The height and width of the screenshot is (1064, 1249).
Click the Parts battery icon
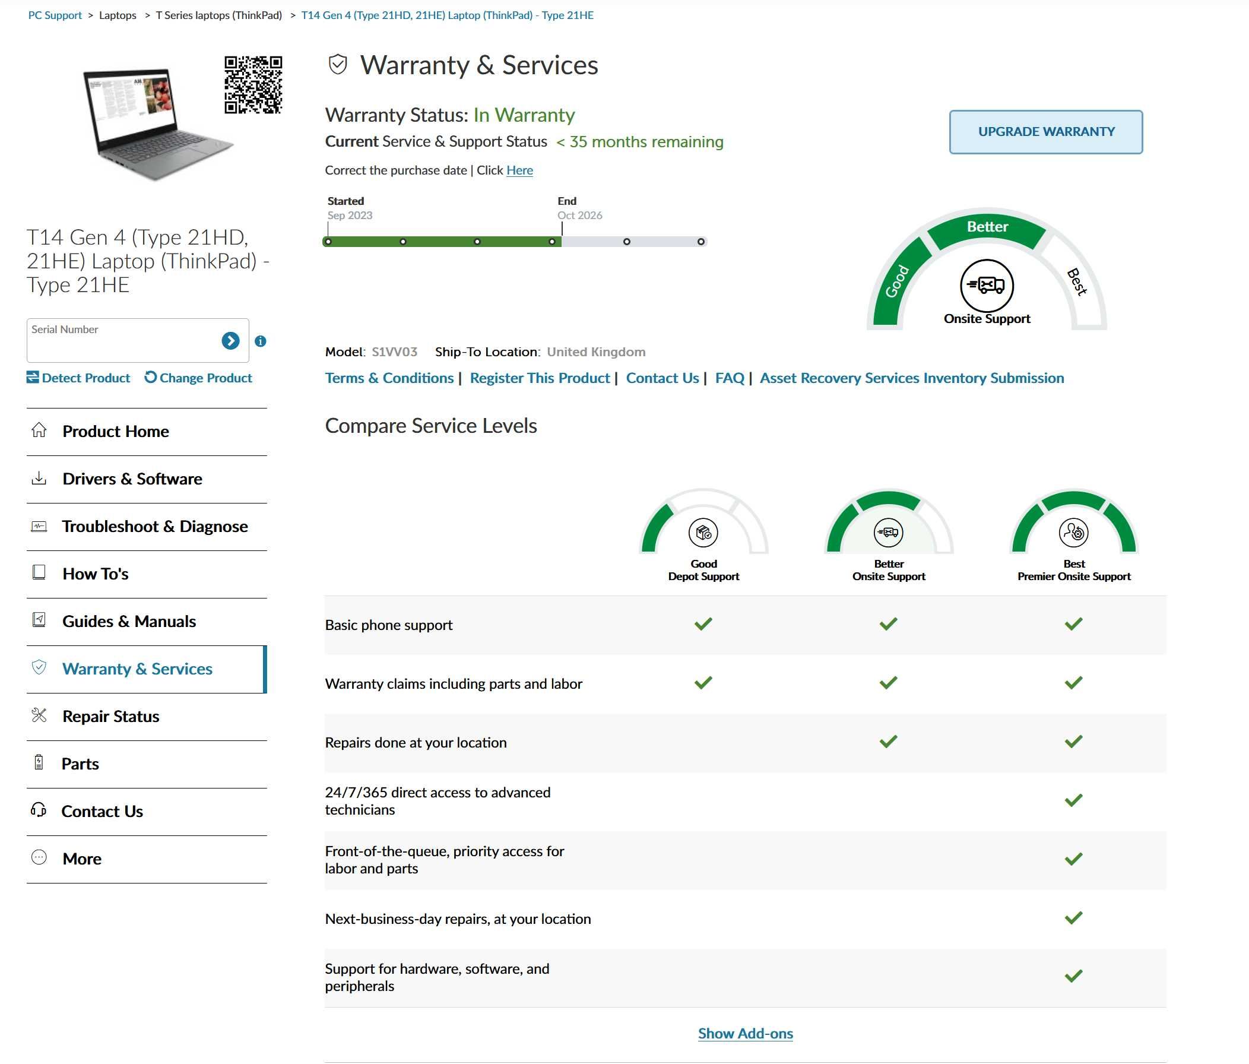[x=39, y=762]
